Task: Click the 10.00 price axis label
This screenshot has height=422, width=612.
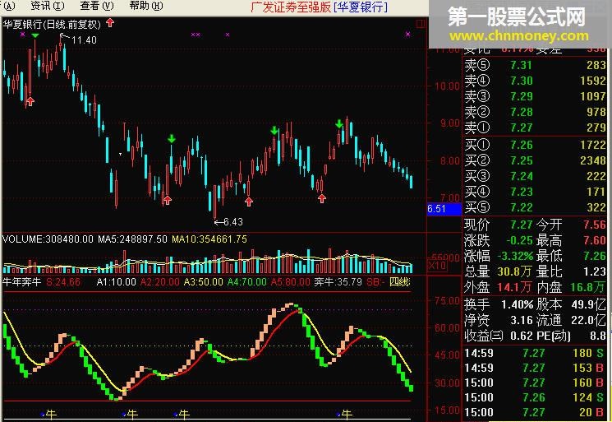Action: coord(447,86)
